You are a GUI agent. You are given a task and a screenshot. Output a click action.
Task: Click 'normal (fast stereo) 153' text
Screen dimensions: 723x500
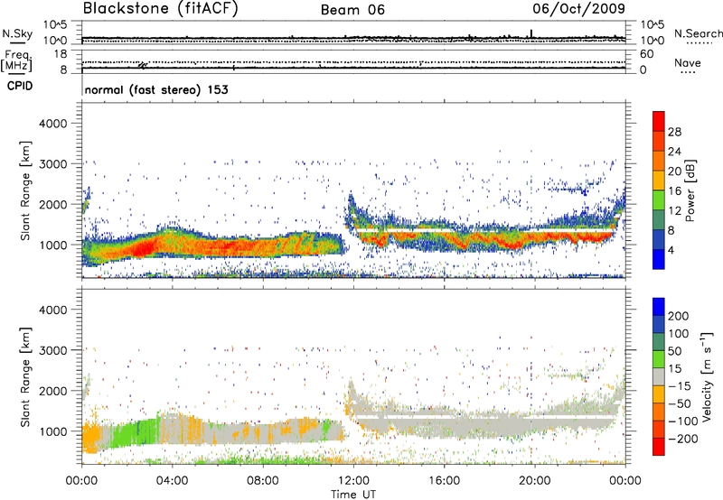coord(156,89)
